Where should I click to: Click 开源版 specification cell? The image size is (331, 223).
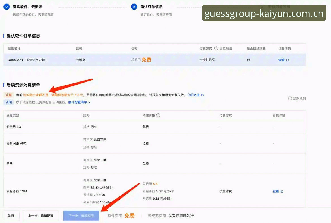(x=81, y=60)
